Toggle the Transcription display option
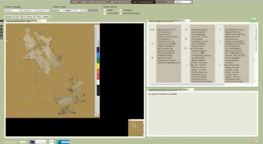263x144 pixels. 105,13
